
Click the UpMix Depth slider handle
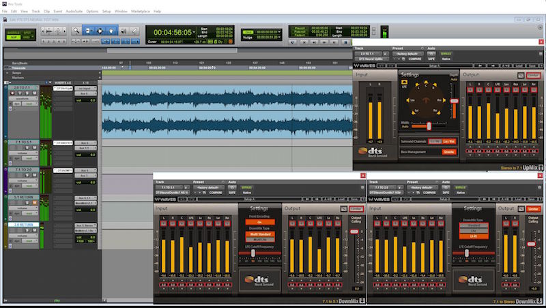454,101
